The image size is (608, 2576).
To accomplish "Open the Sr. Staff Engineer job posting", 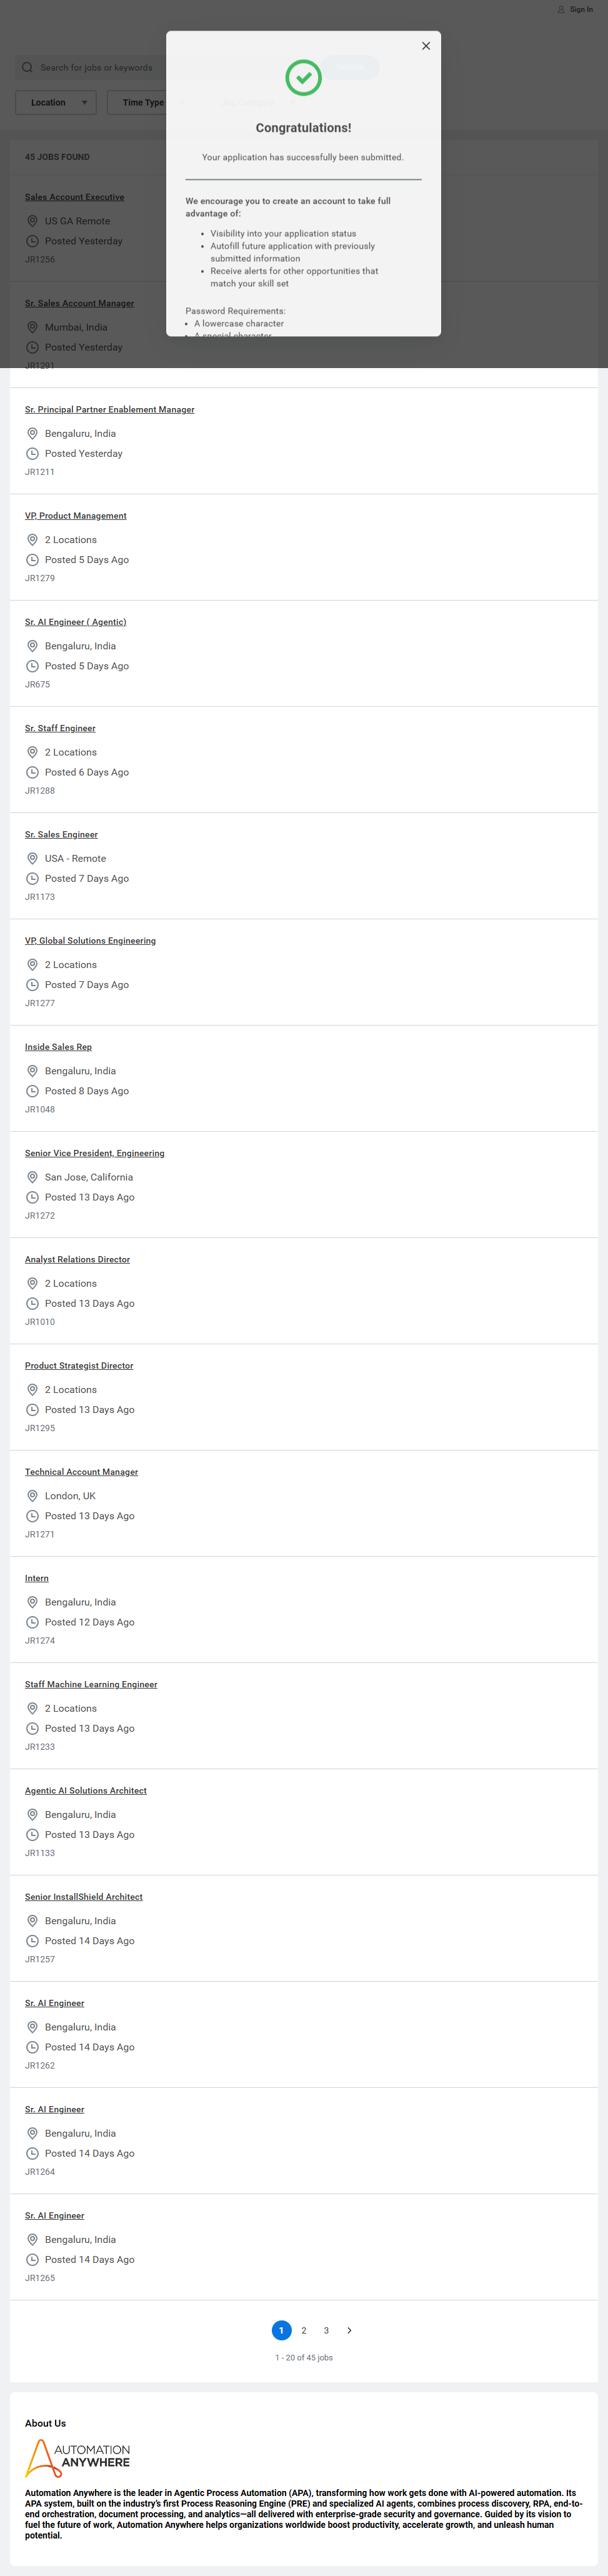I will (60, 728).
